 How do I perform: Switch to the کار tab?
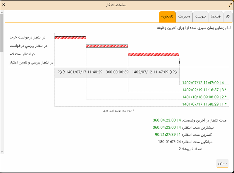click(228, 17)
